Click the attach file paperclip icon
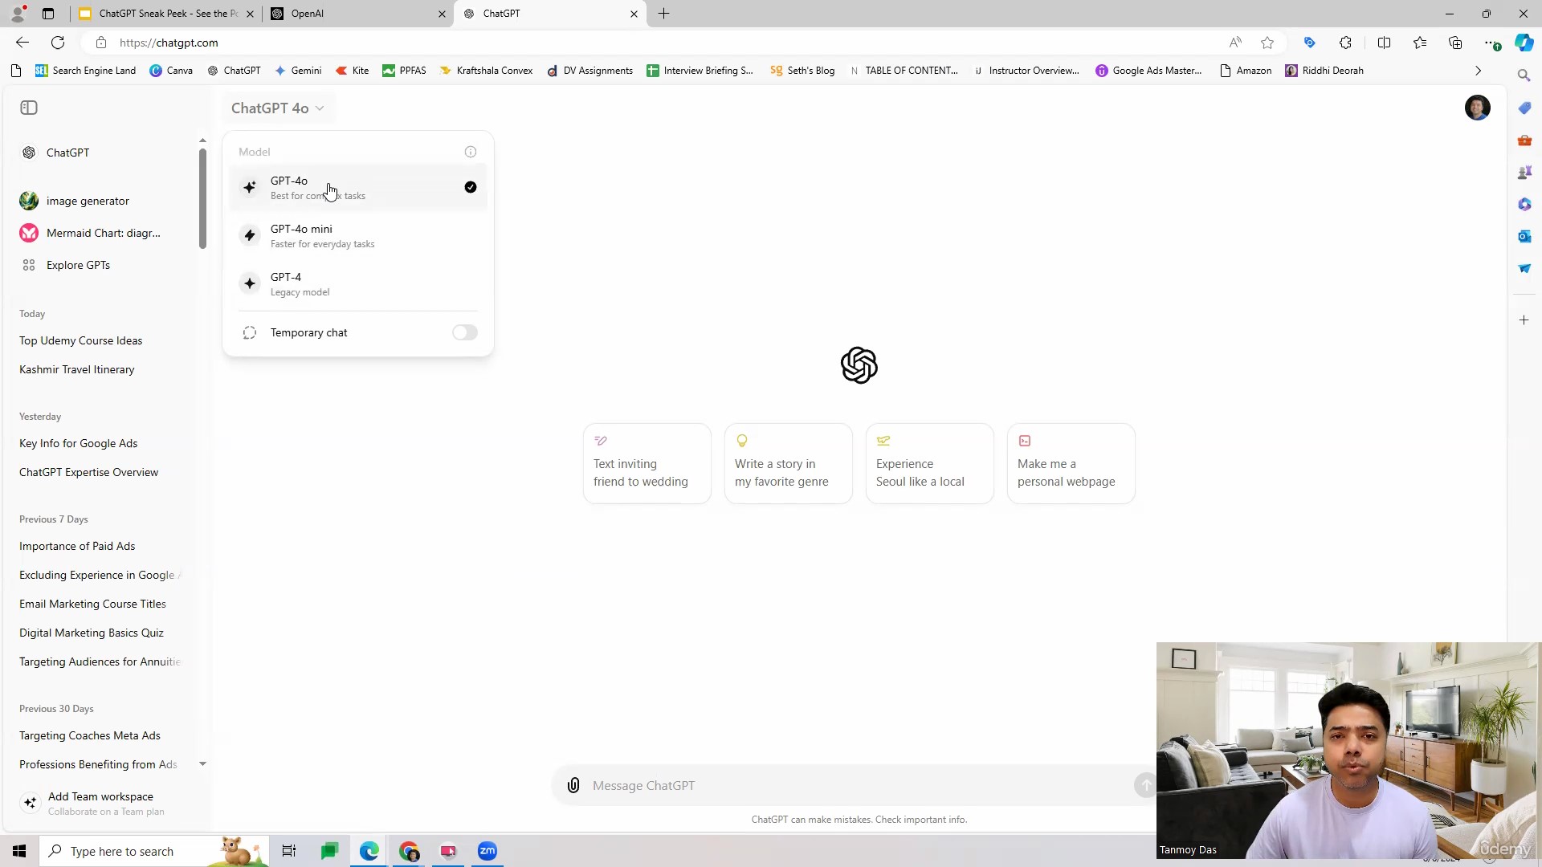Image resolution: width=1542 pixels, height=867 pixels. tap(573, 785)
